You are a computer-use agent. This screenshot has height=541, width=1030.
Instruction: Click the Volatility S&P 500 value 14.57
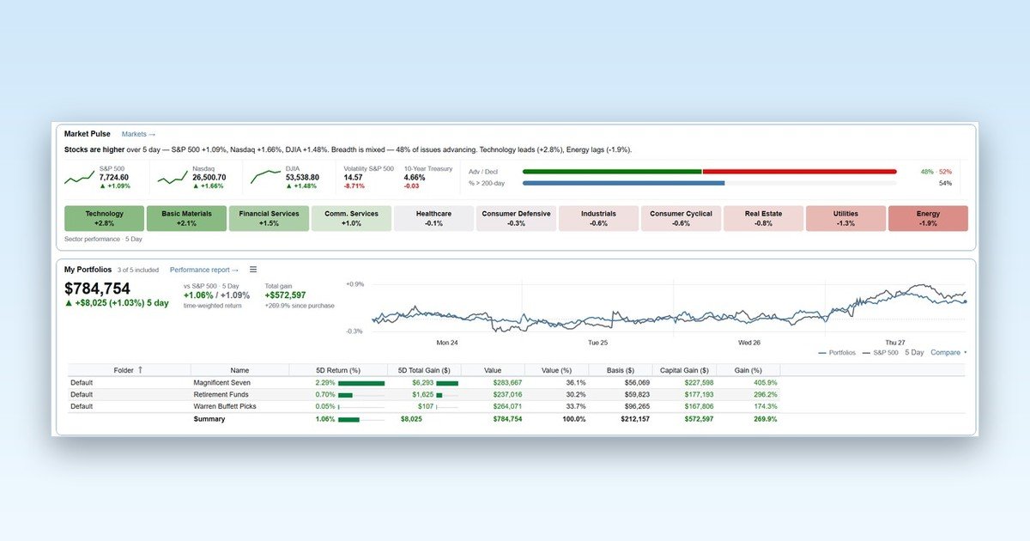tap(353, 177)
